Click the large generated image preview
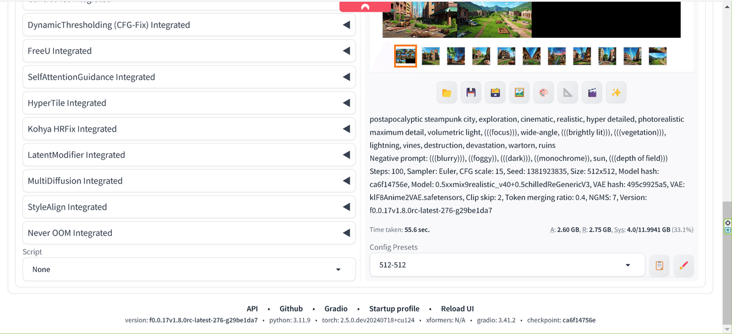The image size is (732, 334). click(x=531, y=20)
